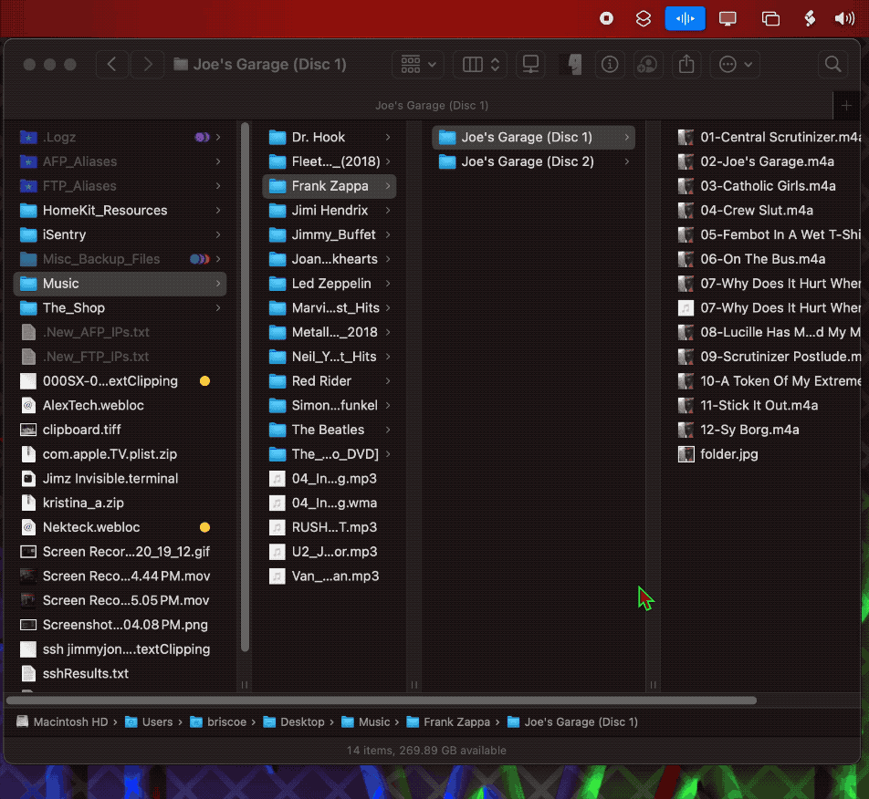Click the Get Info toolbar icon
This screenshot has height=799, width=869.
point(610,64)
